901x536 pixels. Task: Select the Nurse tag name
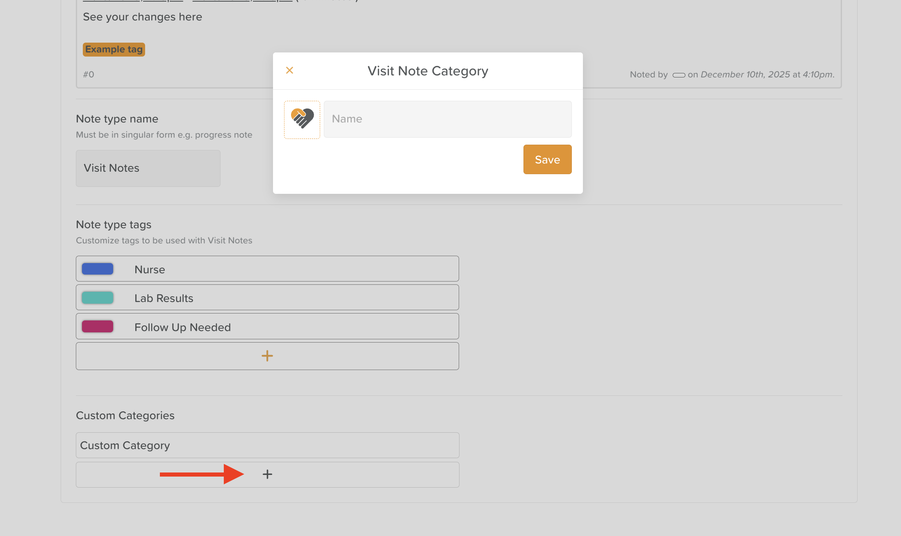point(150,270)
